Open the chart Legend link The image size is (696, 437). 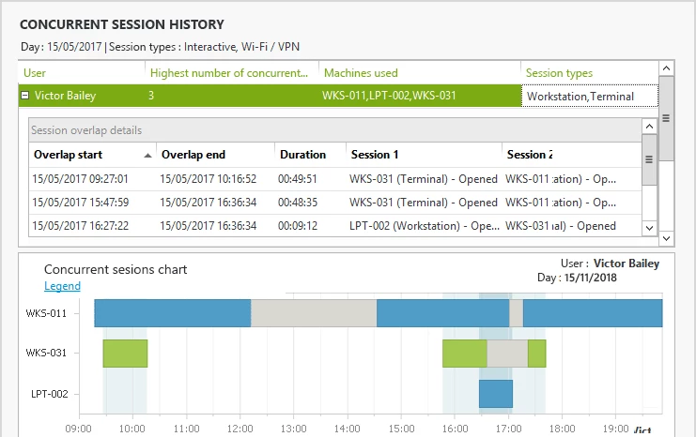click(62, 286)
